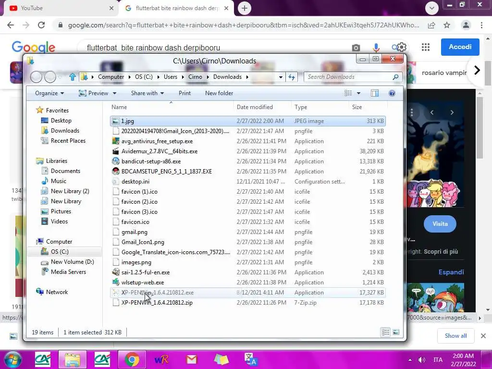Open Explorer help question mark icon
This screenshot has height=369, width=492.
point(392,93)
